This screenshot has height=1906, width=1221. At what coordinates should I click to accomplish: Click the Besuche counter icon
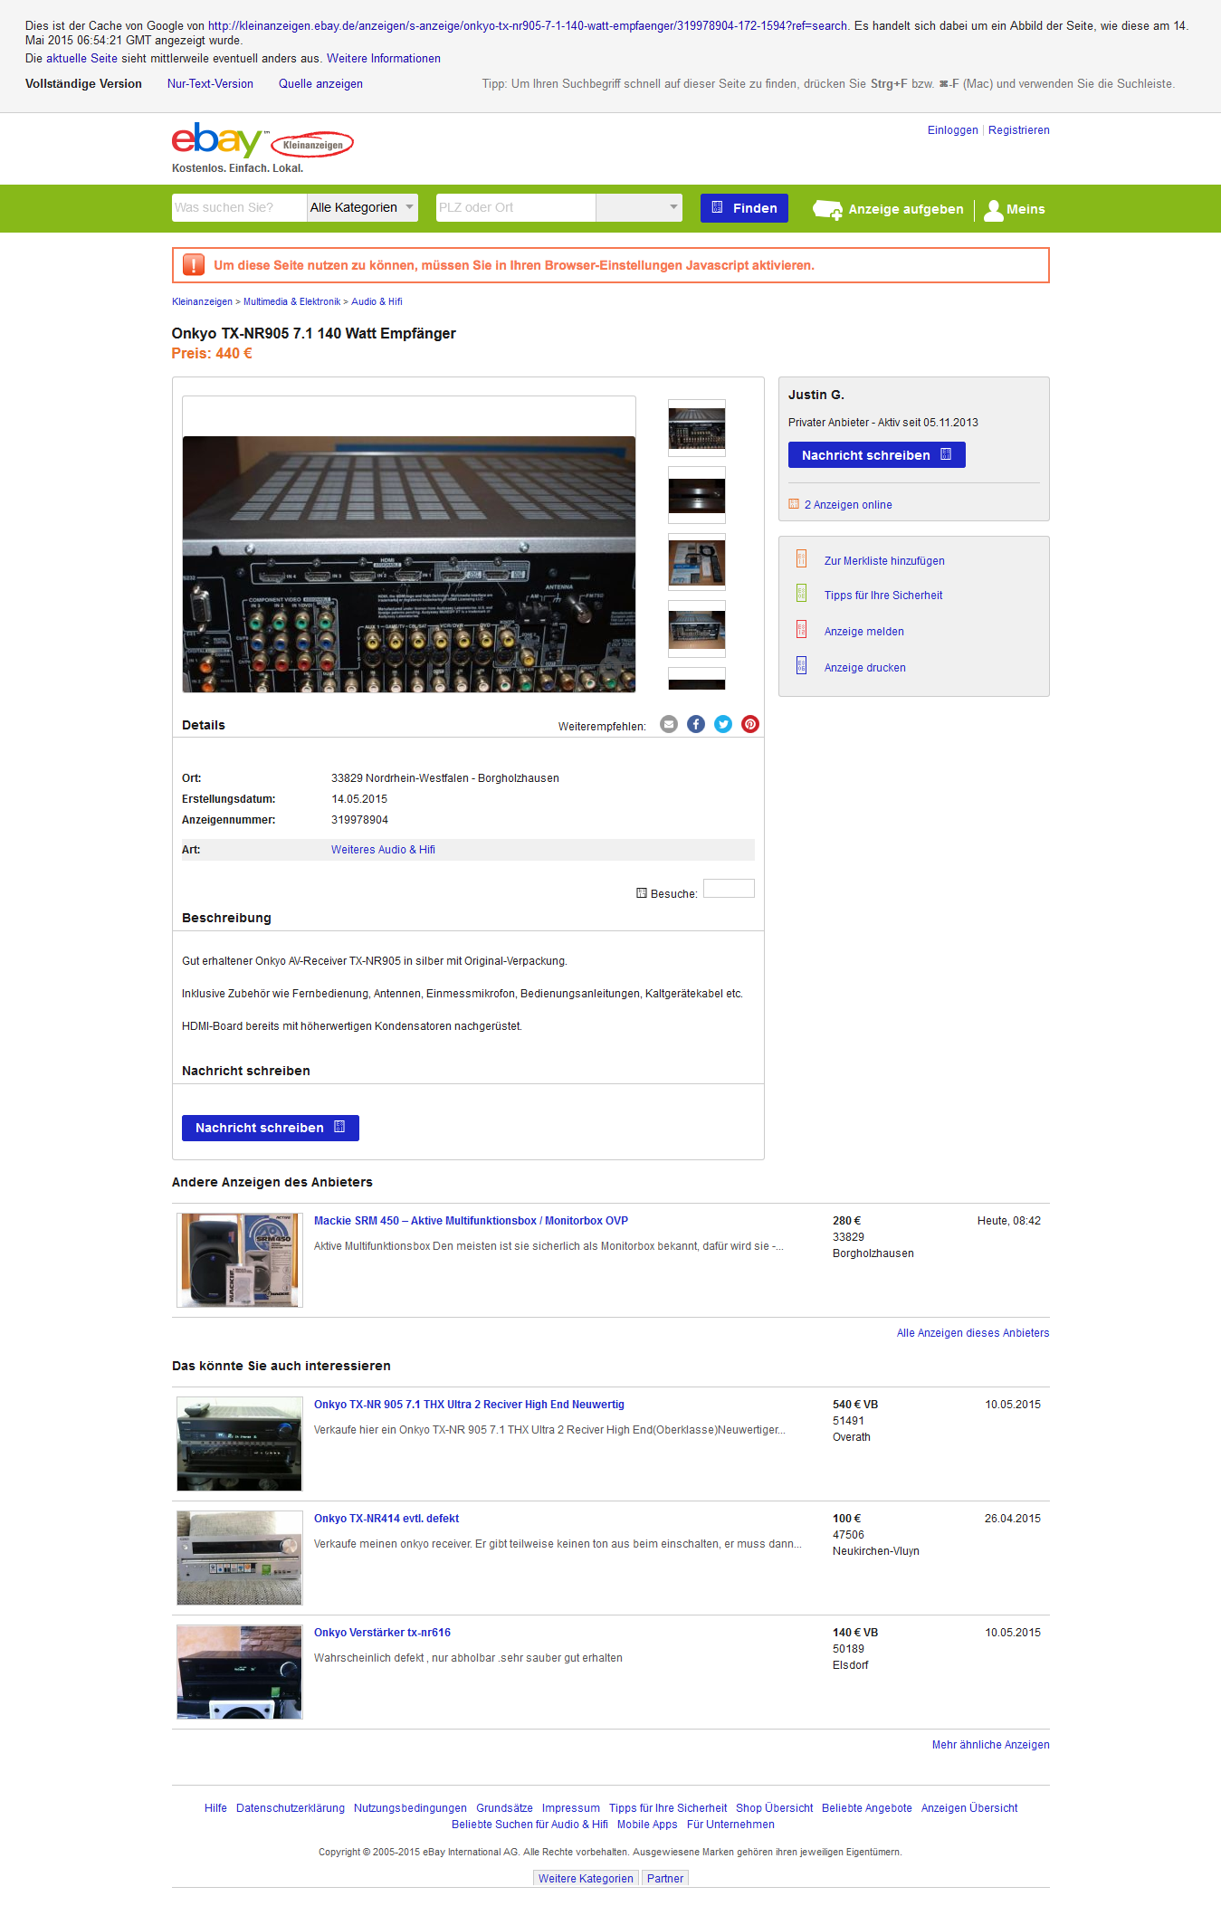point(642,893)
